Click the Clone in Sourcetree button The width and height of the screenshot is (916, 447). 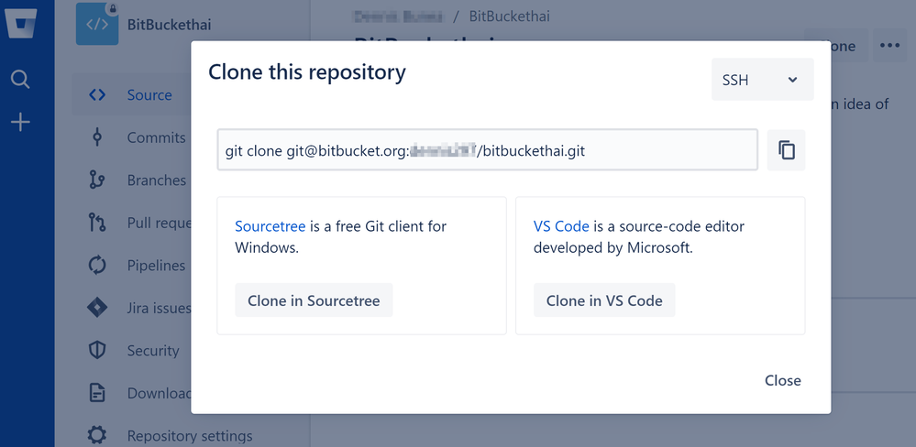[314, 300]
